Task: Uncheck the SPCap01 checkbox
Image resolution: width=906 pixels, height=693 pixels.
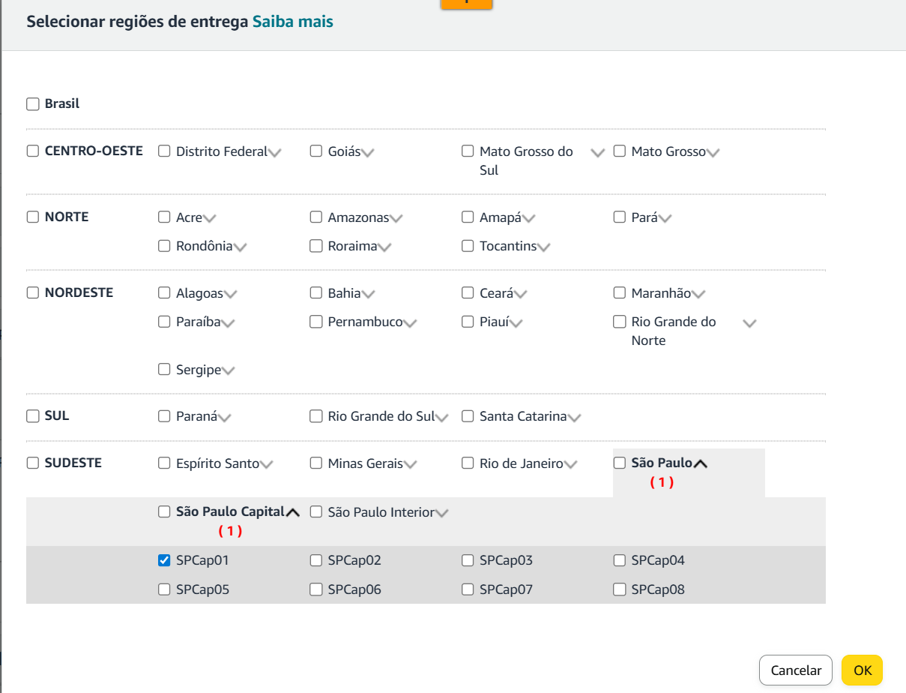Action: [x=164, y=560]
